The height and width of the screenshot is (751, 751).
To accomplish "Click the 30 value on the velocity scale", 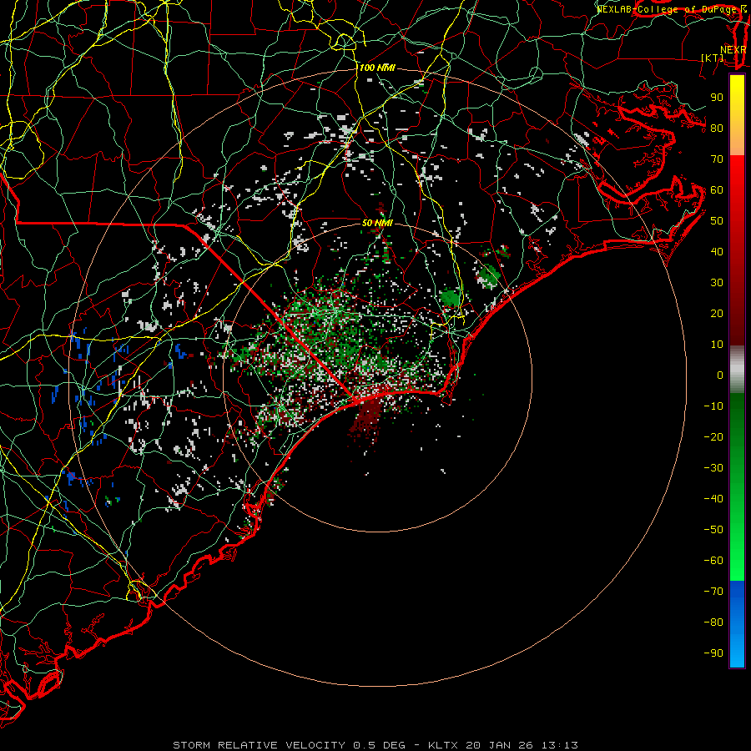I will [x=717, y=283].
